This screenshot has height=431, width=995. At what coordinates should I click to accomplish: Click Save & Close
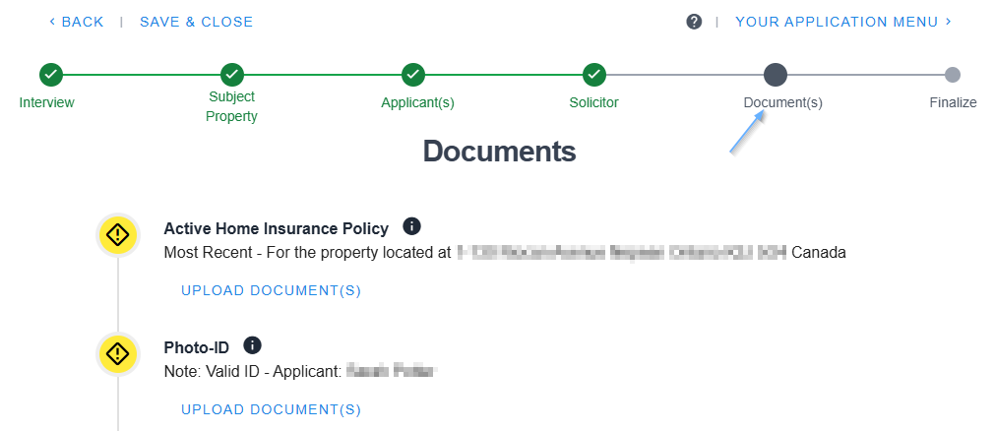196,22
